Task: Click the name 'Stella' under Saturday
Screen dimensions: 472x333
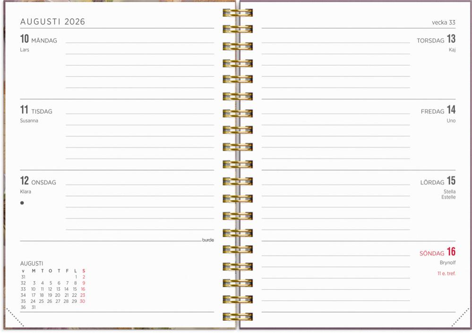Action: (449, 192)
